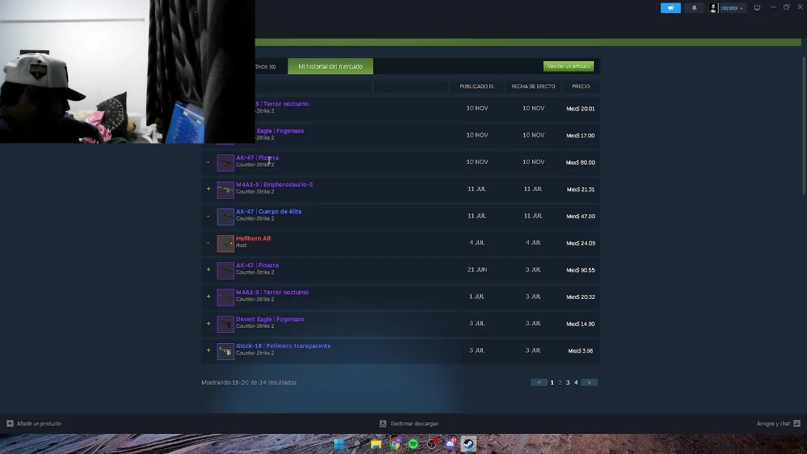Click AK-47 Pizarra 21 JUN item image
Screen dimensions: 807x454
click(226, 271)
